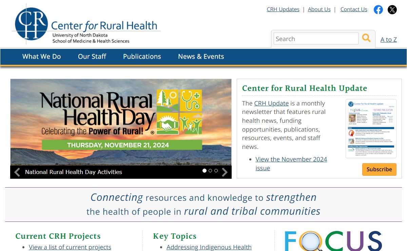Click the National Rural Health Day banner
This screenshot has width=407, height=251.
coord(121,122)
